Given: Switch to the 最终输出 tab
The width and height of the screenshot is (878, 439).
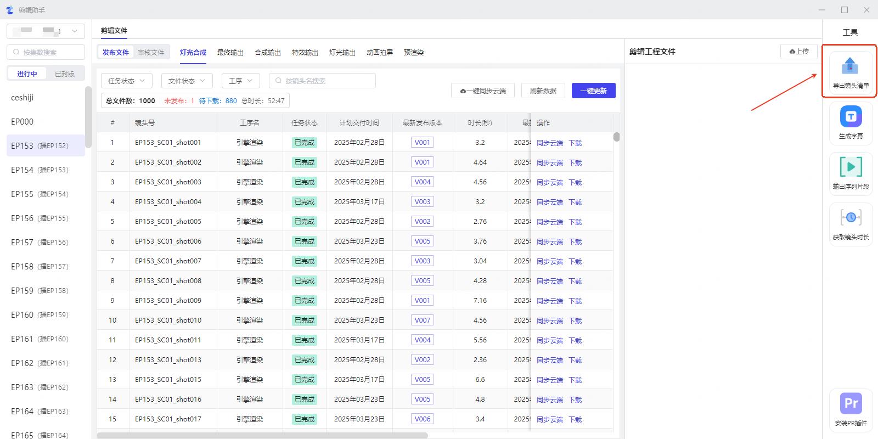Looking at the screenshot, I should pyautogui.click(x=230, y=53).
